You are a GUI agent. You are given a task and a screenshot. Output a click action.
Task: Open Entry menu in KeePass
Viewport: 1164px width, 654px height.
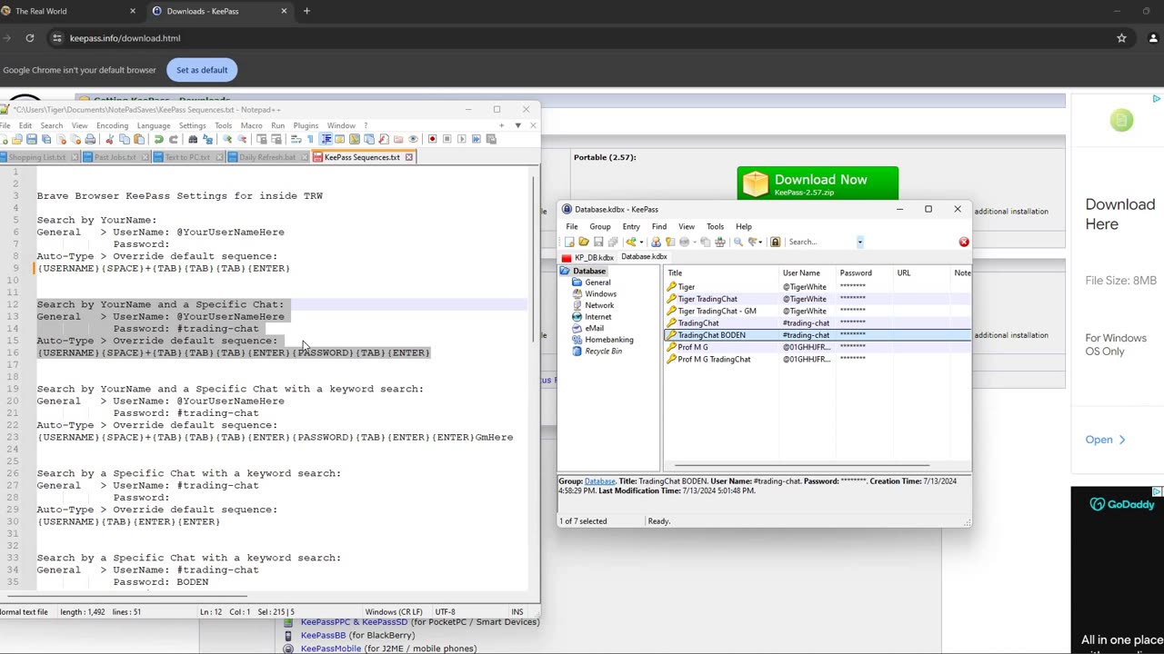(x=631, y=226)
